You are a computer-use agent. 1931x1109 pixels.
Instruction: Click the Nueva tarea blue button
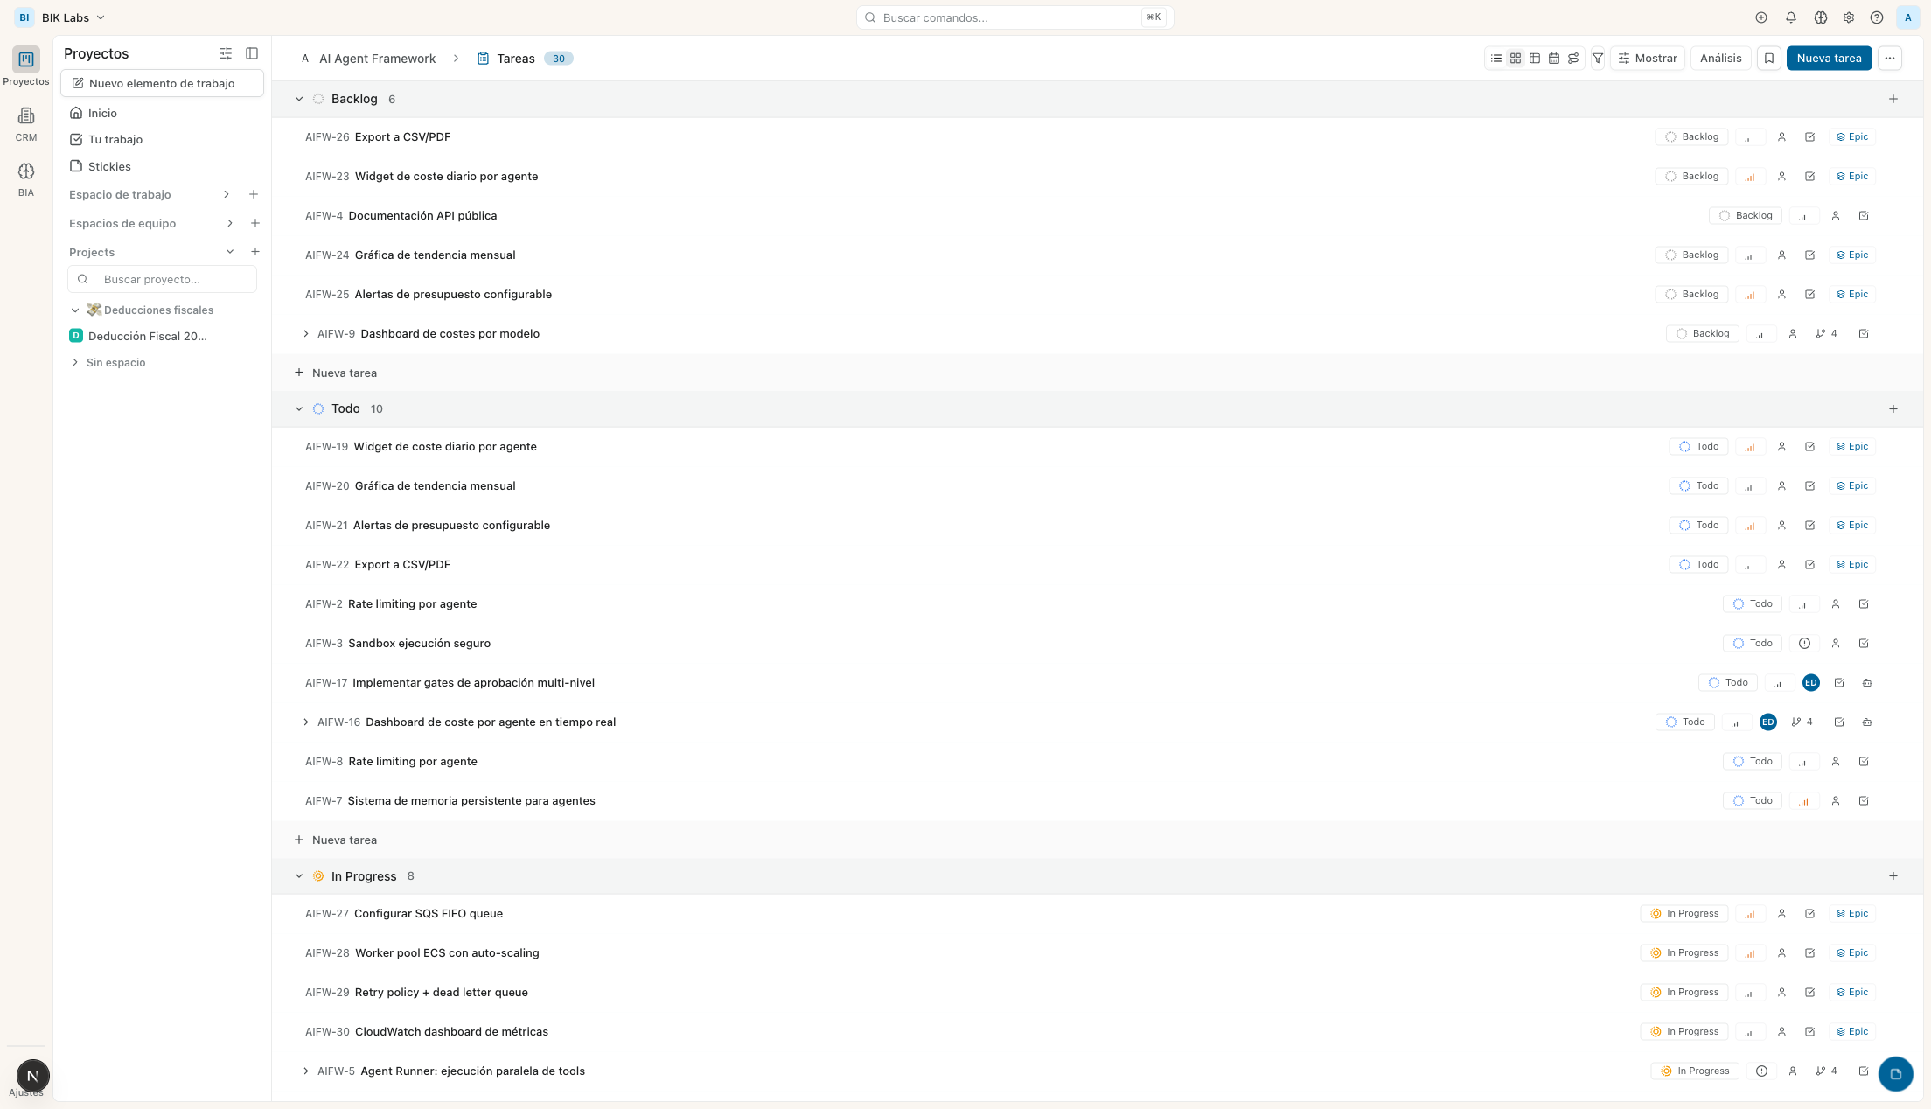[1829, 59]
